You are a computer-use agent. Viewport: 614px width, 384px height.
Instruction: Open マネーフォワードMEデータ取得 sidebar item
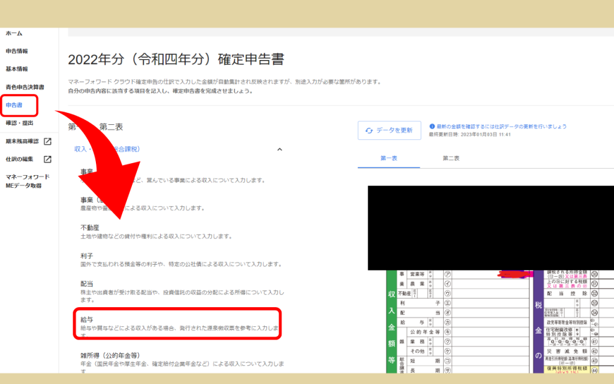[27, 181]
